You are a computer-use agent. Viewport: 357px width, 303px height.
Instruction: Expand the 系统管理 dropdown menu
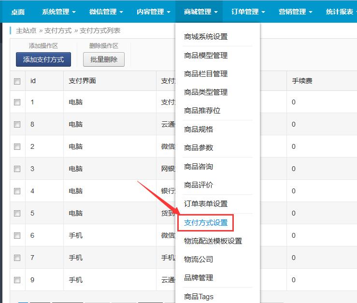click(59, 12)
